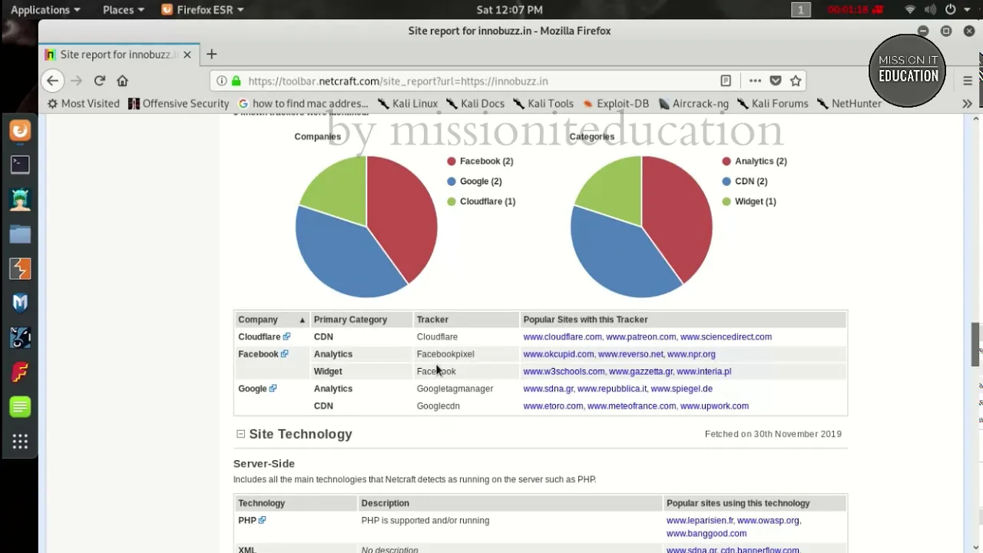Screen dimensions: 983x553
Task: Click the Widget (1) green legend swatch
Action: [x=726, y=201]
